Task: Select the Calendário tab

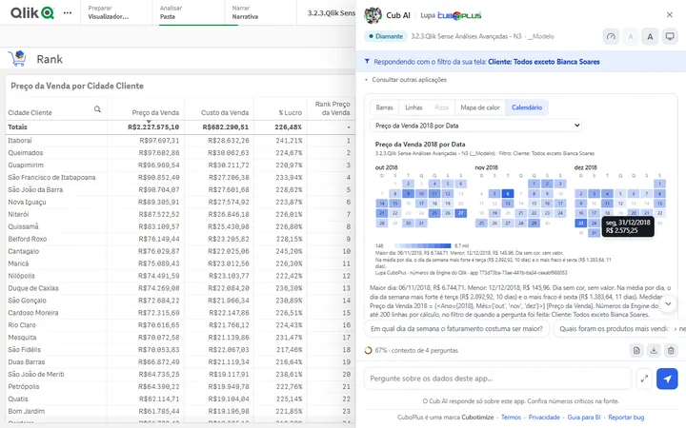Action: [527, 107]
